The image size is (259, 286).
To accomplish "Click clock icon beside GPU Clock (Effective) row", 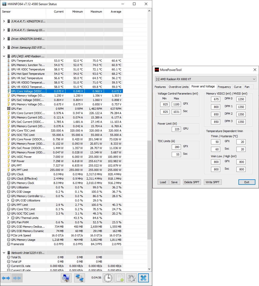I will point(8,179).
